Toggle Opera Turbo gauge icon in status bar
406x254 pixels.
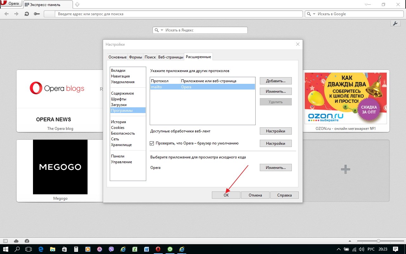click(27, 241)
